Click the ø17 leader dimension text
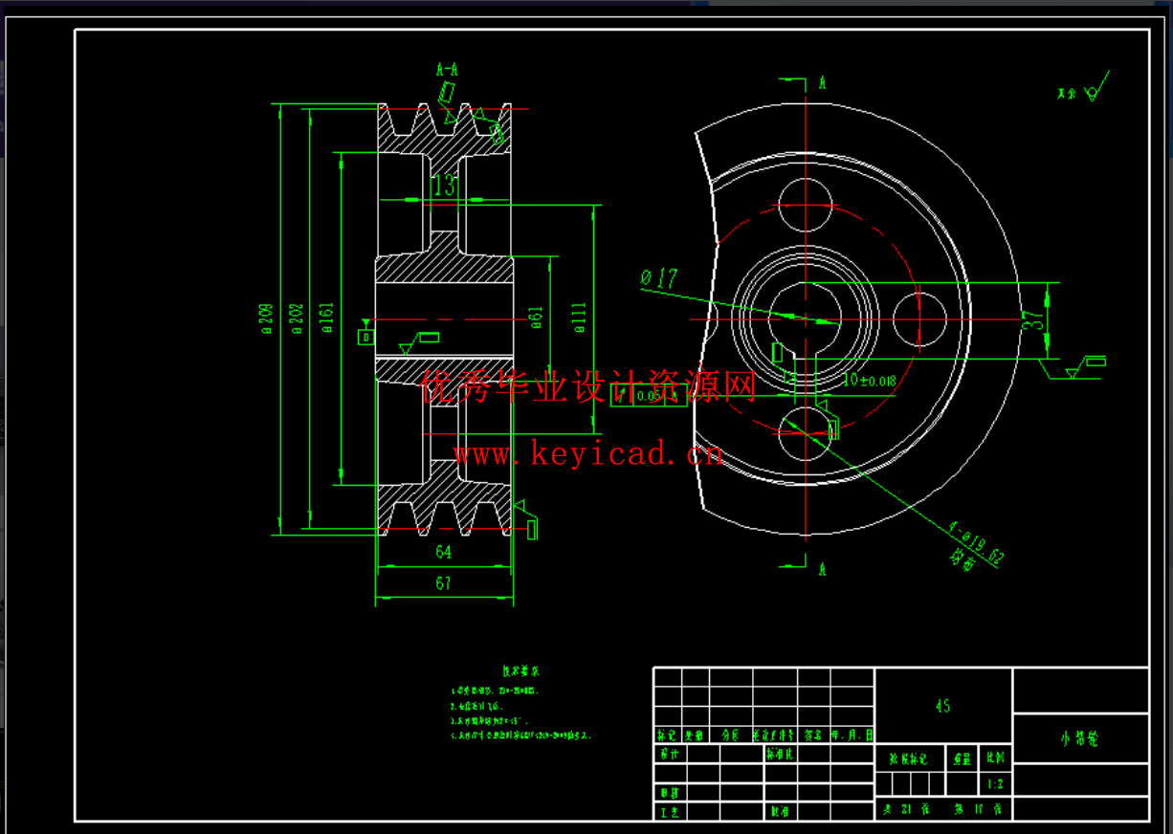The width and height of the screenshot is (1173, 834). click(659, 279)
